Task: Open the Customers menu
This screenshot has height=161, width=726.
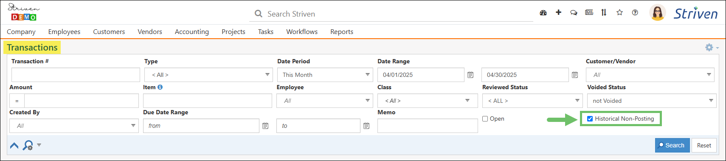Action: 109,31
